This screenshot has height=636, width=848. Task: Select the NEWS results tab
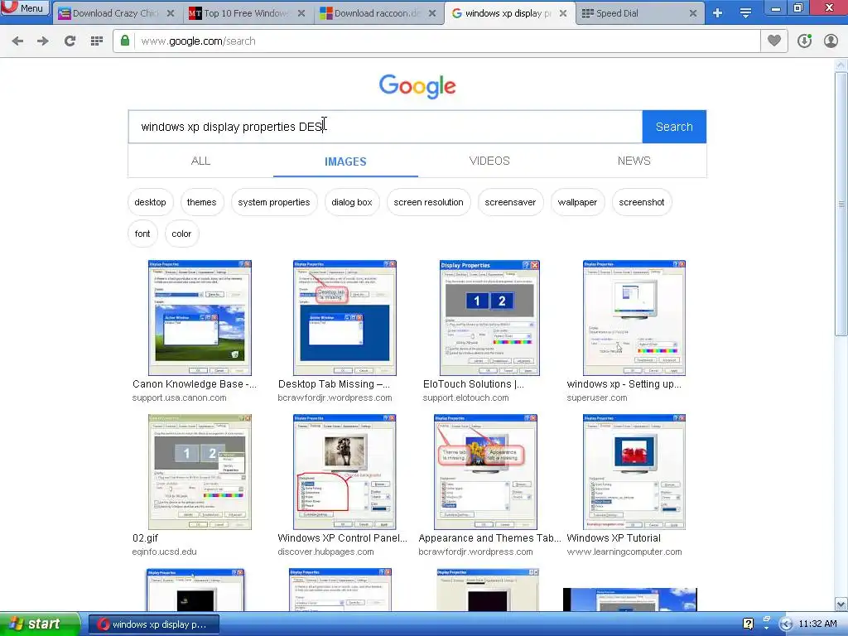click(634, 161)
